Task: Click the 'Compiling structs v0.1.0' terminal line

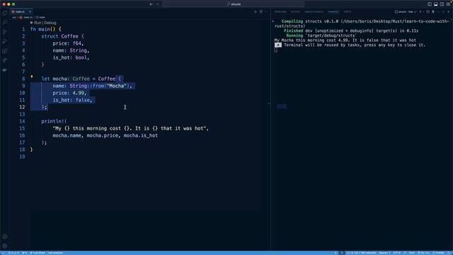Action: pos(365,21)
